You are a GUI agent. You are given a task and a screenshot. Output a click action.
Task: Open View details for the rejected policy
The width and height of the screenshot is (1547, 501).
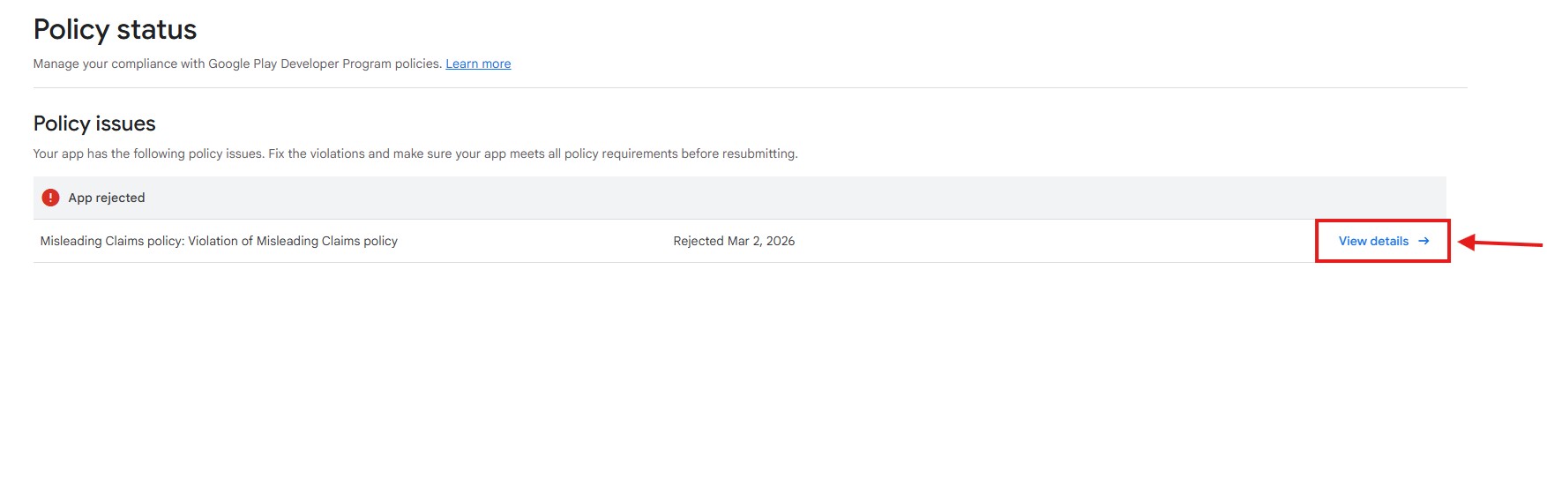(1373, 241)
